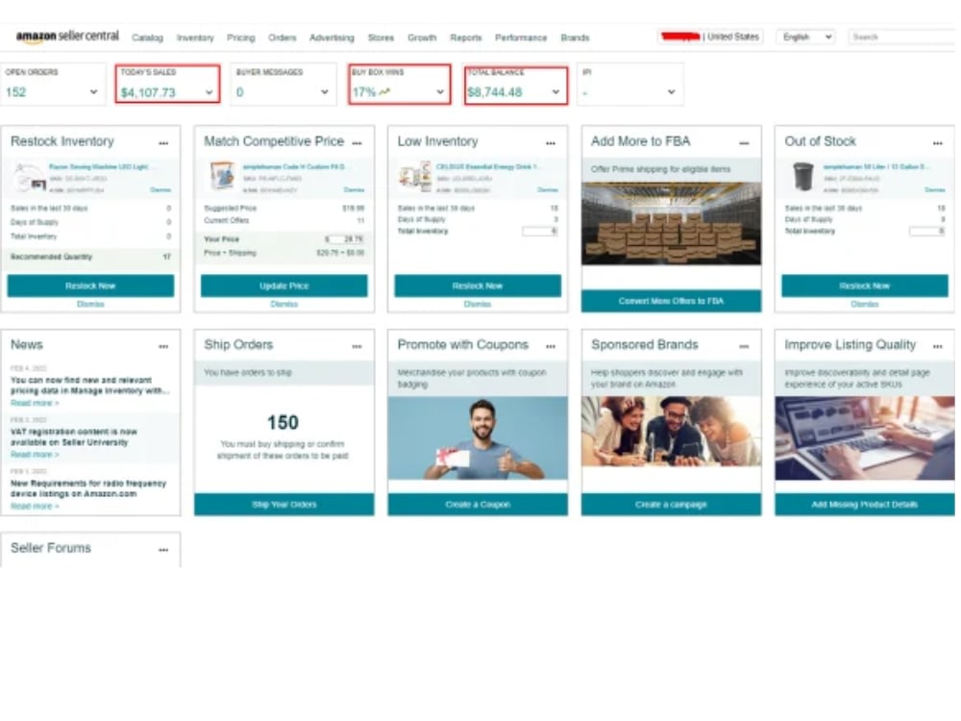Click the Improve Listing Quality laptop image
Viewport: 961px width, 721px height.
click(x=865, y=437)
